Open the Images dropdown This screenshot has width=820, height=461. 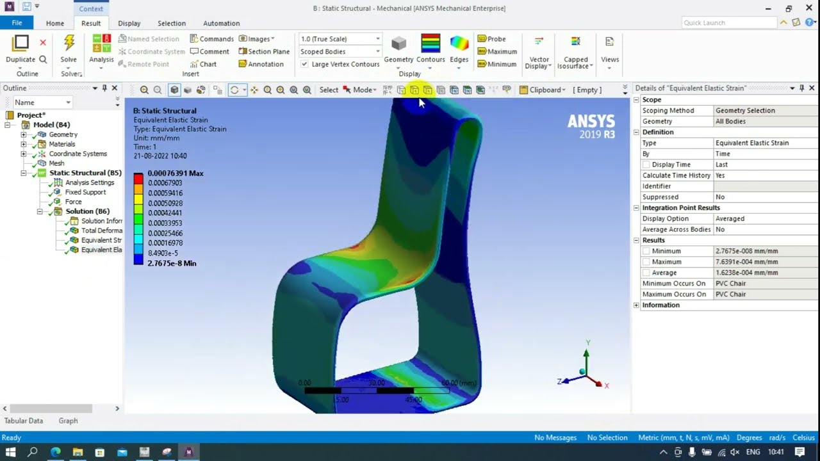tap(256, 39)
